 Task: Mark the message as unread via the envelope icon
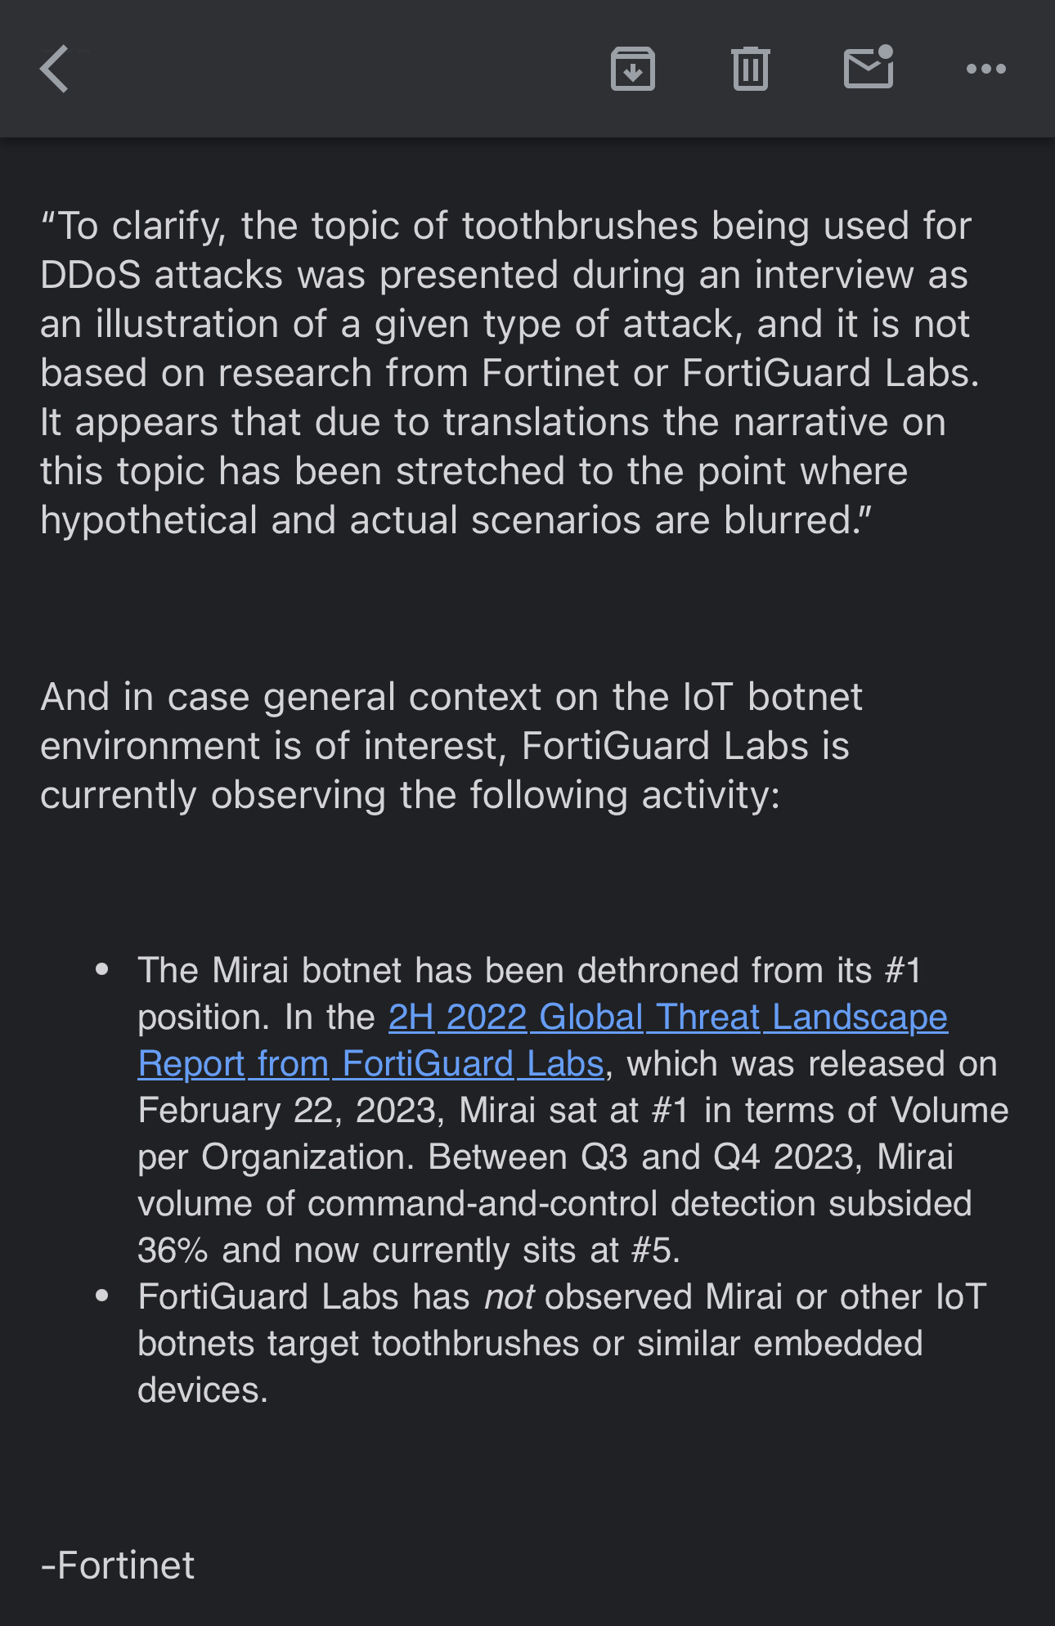click(868, 68)
